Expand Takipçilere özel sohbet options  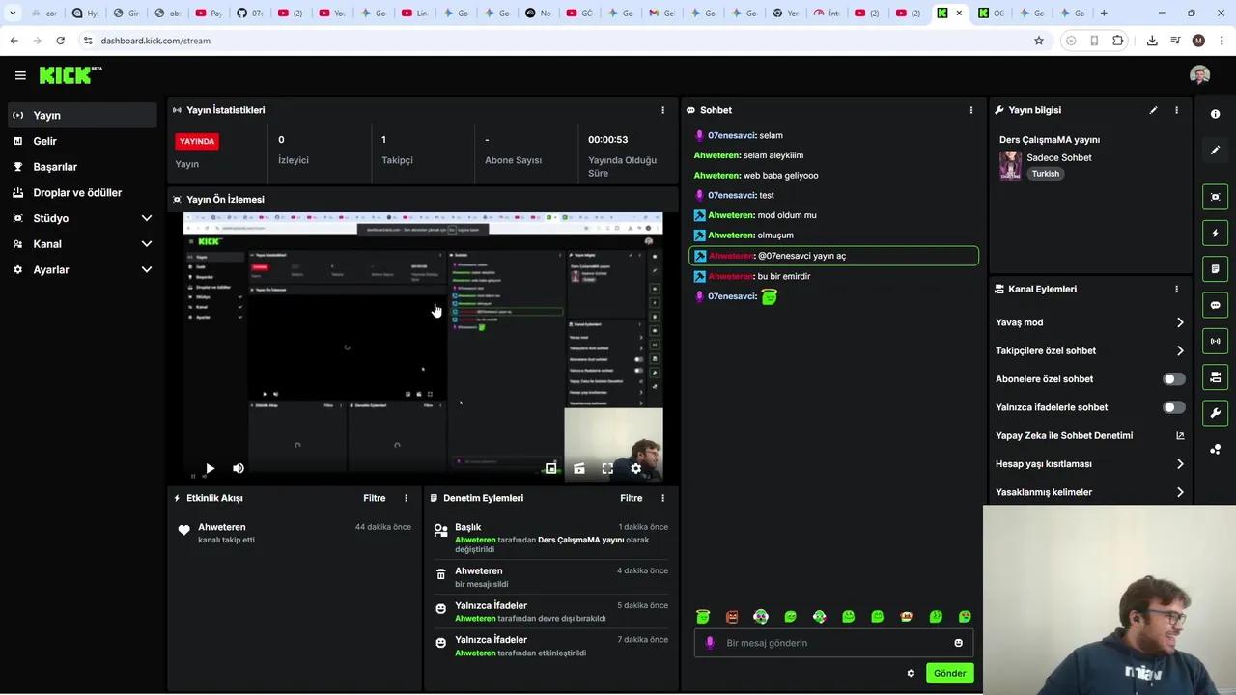pos(1180,350)
